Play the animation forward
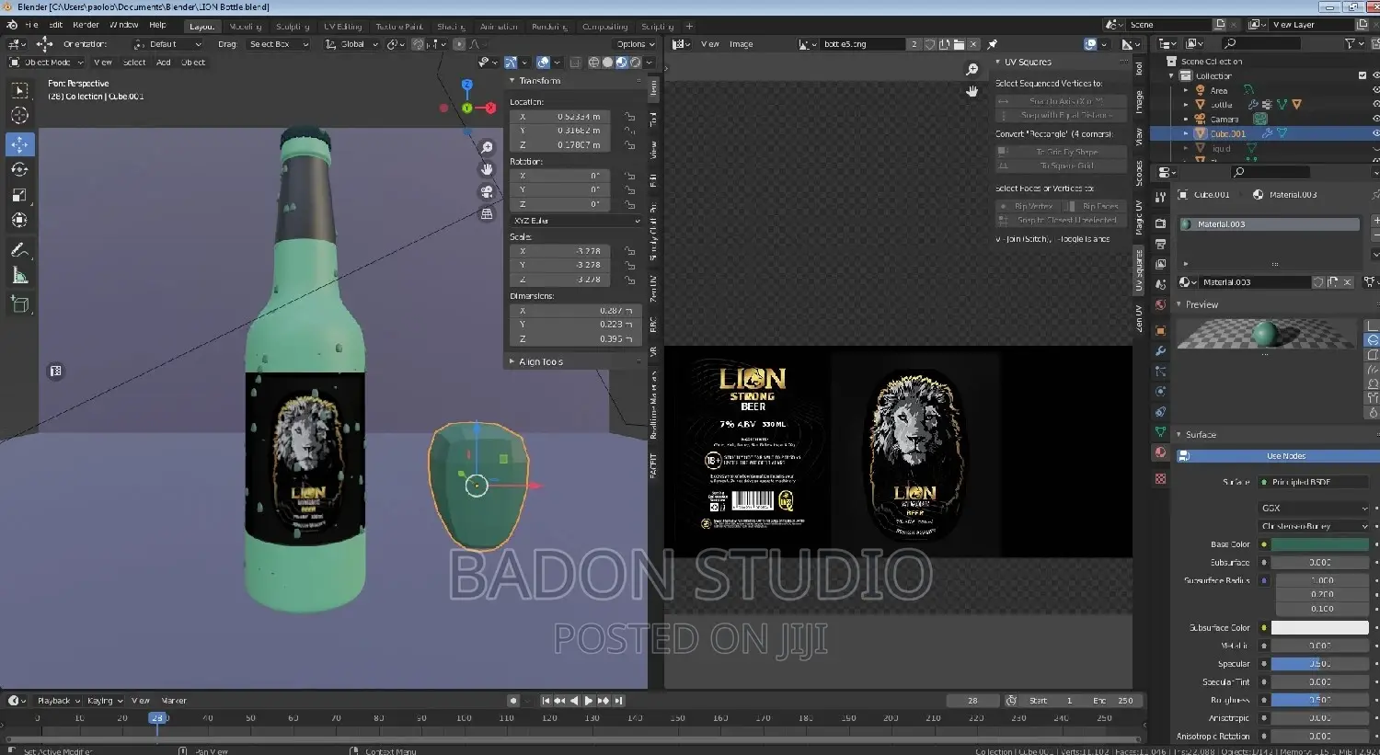The image size is (1380, 755). (589, 701)
